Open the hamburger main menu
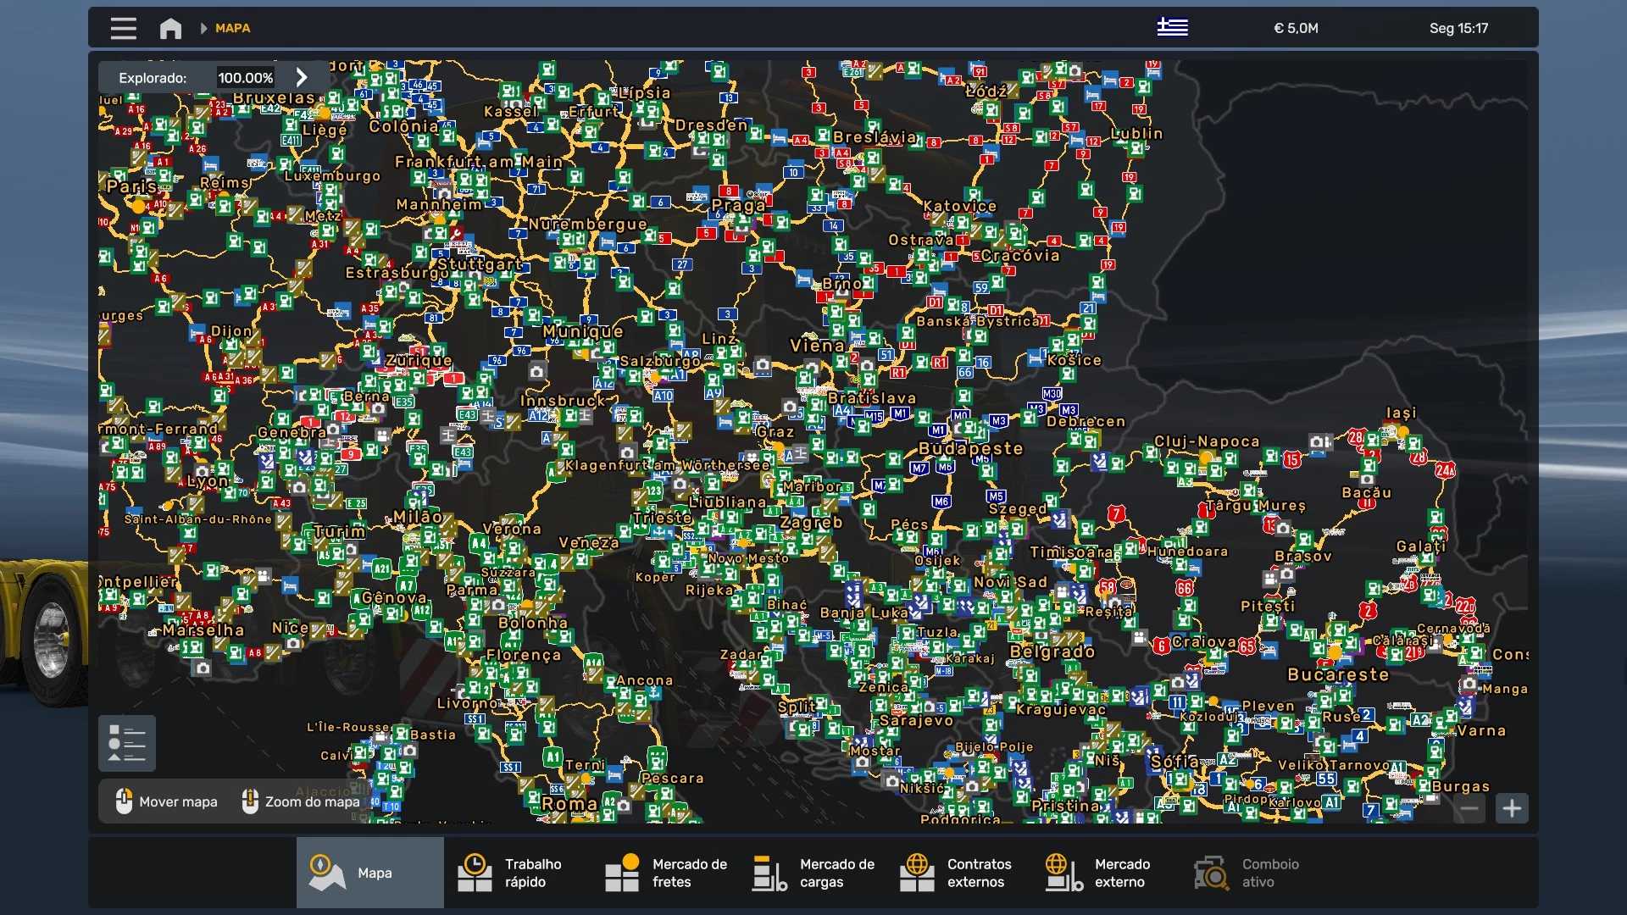This screenshot has width=1627, height=915. tap(123, 28)
